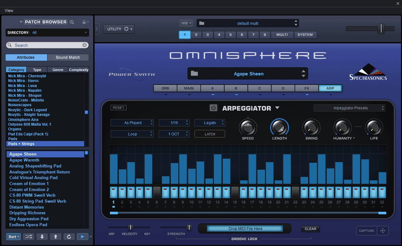
Task: Toggle arpeggiator step 32 button
Action: click(382, 192)
